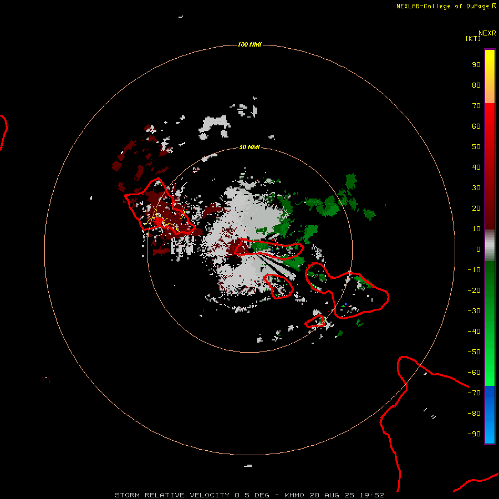
Task: Click the green inbound segment of color bar
Action: (490, 324)
